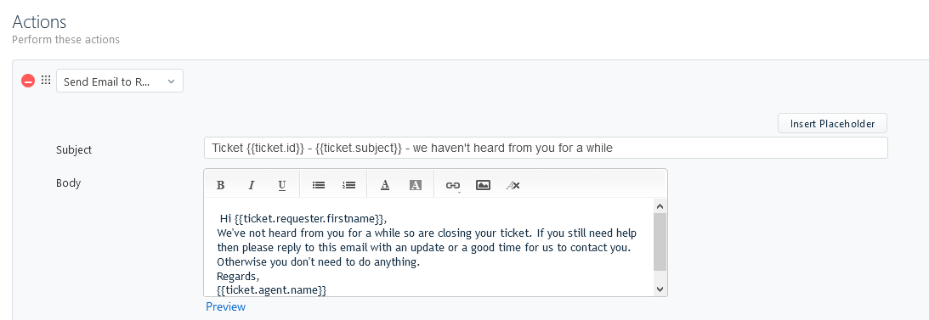Click the body editor scrollbar down arrow
Image resolution: width=929 pixels, height=320 pixels.
click(660, 289)
